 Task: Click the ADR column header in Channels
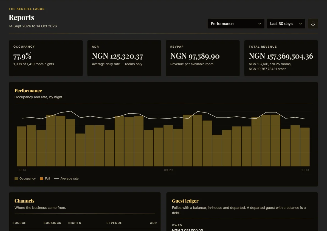(154, 223)
